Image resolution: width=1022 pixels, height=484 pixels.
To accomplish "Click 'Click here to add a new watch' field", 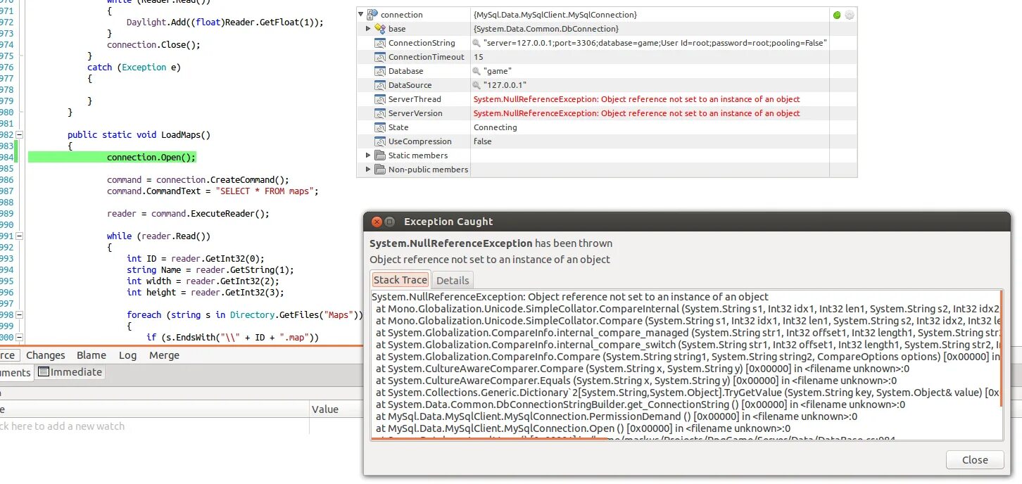I will (63, 426).
